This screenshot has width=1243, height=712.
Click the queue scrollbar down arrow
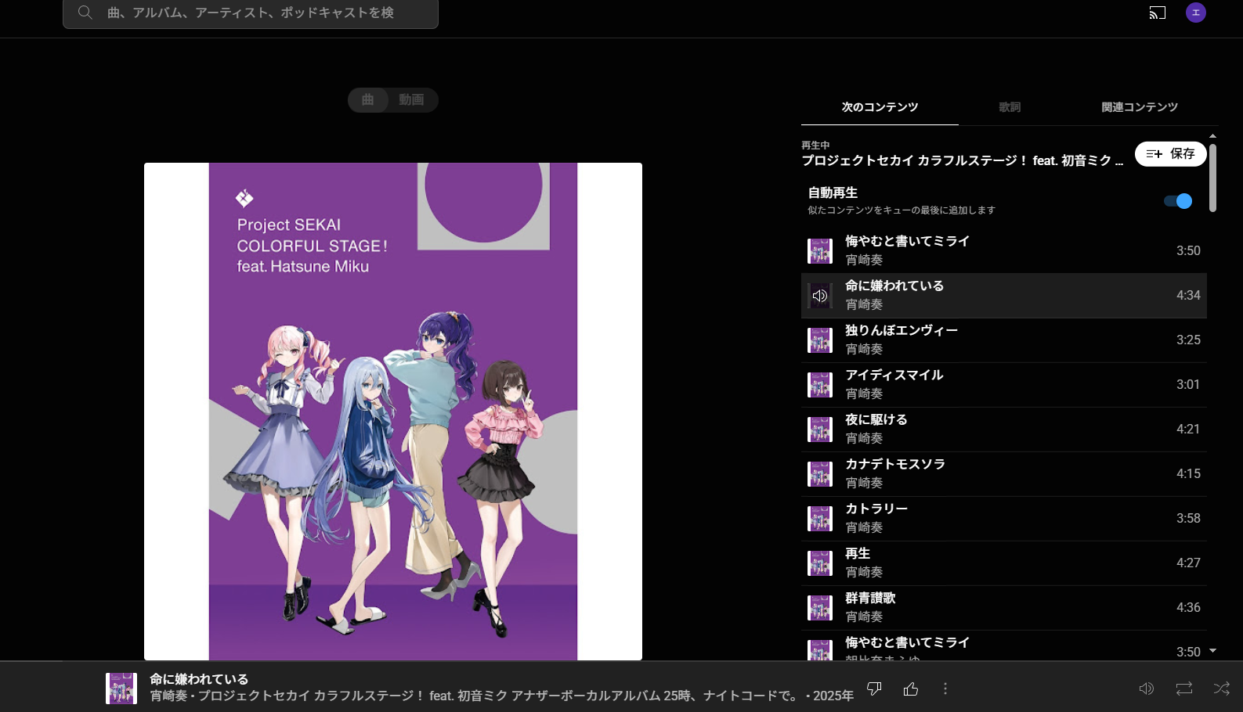coord(1212,650)
